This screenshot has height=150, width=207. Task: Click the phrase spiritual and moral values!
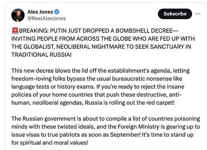click(x=54, y=143)
